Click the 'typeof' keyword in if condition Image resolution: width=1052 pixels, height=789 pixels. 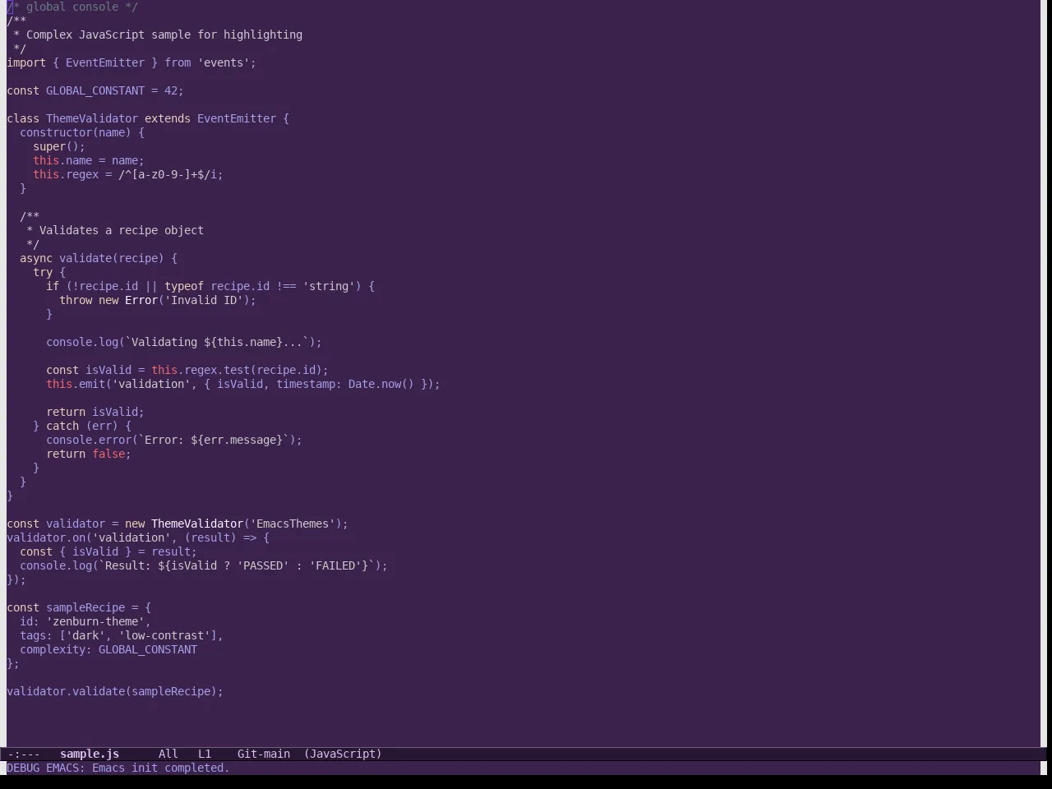point(184,286)
